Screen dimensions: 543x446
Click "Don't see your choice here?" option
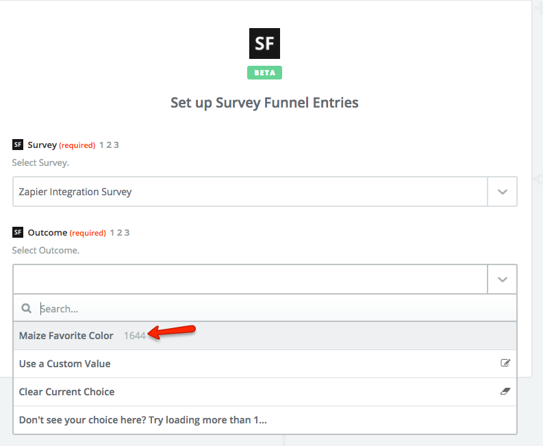pyautogui.click(x=143, y=420)
